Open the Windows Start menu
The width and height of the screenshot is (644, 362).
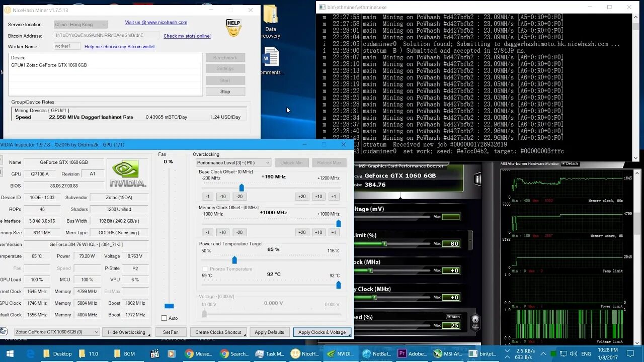[10, 353]
